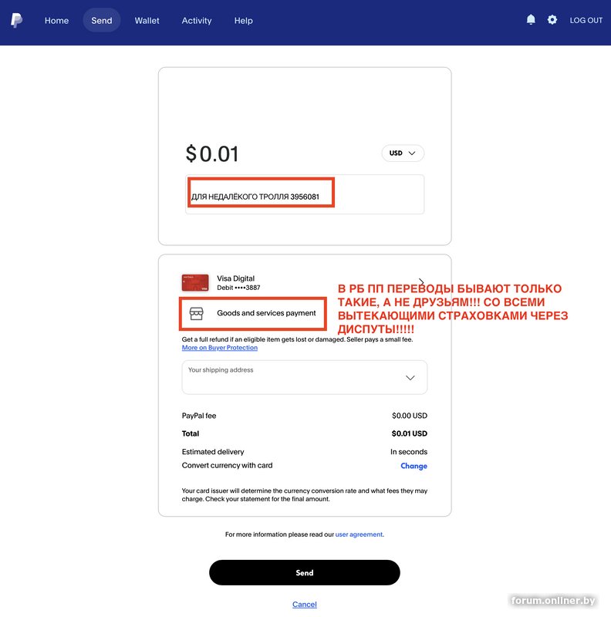Click the Cancel link

pyautogui.click(x=305, y=605)
